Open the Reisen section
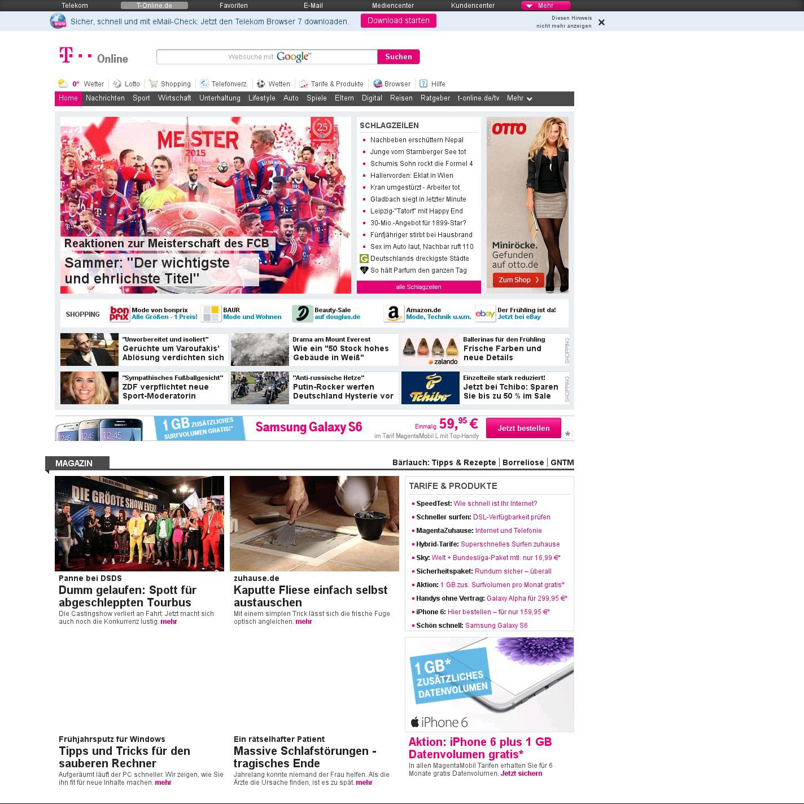This screenshot has width=804, height=804. 401,98
